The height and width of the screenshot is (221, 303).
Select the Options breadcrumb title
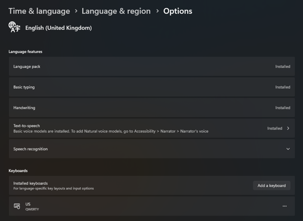point(178,11)
